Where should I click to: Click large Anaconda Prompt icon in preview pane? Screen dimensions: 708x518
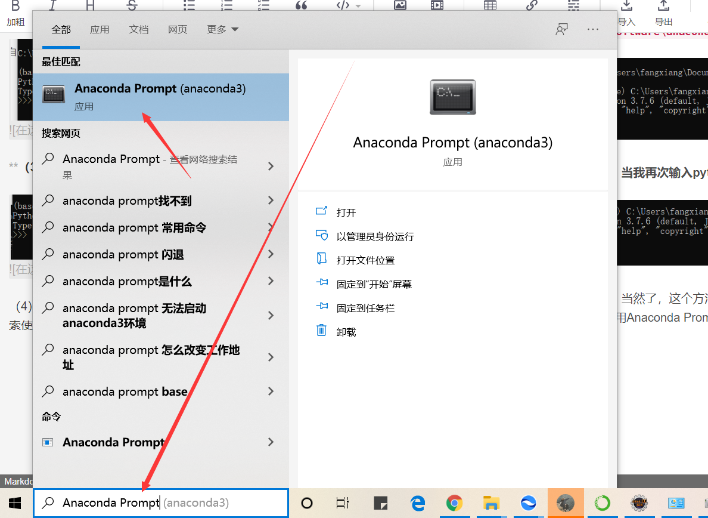[x=453, y=97]
